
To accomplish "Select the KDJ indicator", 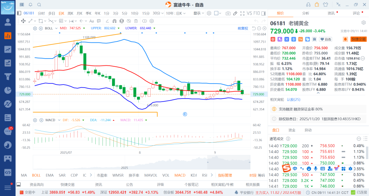I will pyautogui.click(x=194, y=175).
